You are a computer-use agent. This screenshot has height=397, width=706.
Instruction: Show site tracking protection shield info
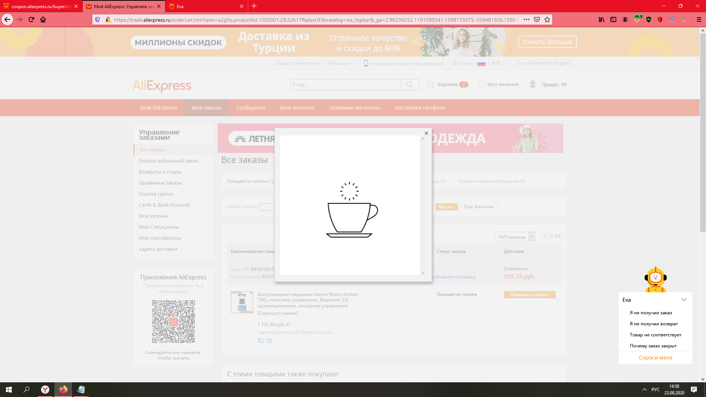click(97, 19)
